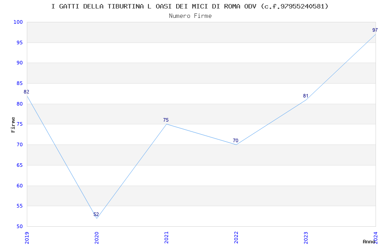
Task: Click the "Firme" y-axis title
Action: pyautogui.click(x=13, y=124)
